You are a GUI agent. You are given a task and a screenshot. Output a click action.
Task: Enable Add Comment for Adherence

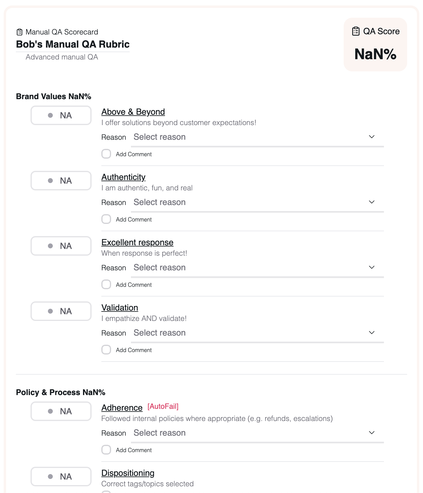(106, 450)
